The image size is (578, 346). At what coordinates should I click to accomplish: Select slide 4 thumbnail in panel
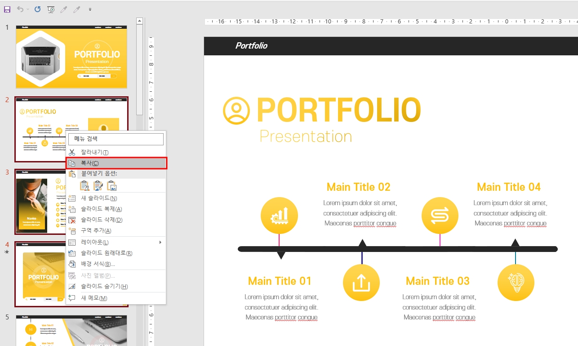click(x=40, y=274)
